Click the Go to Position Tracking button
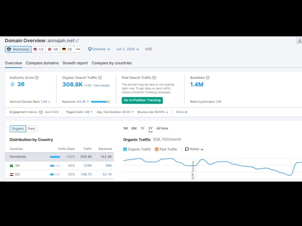This screenshot has height=226, width=302. pyautogui.click(x=142, y=100)
